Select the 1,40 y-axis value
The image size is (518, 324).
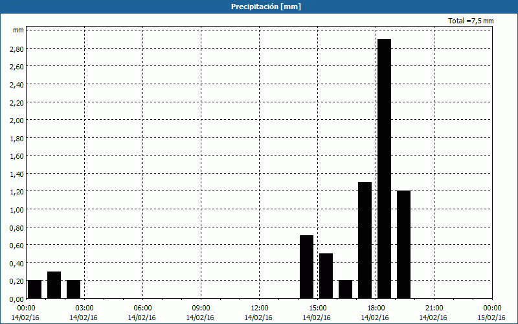point(17,174)
